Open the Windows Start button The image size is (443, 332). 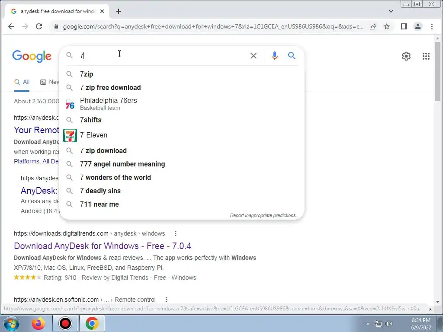pyautogui.click(x=11, y=323)
